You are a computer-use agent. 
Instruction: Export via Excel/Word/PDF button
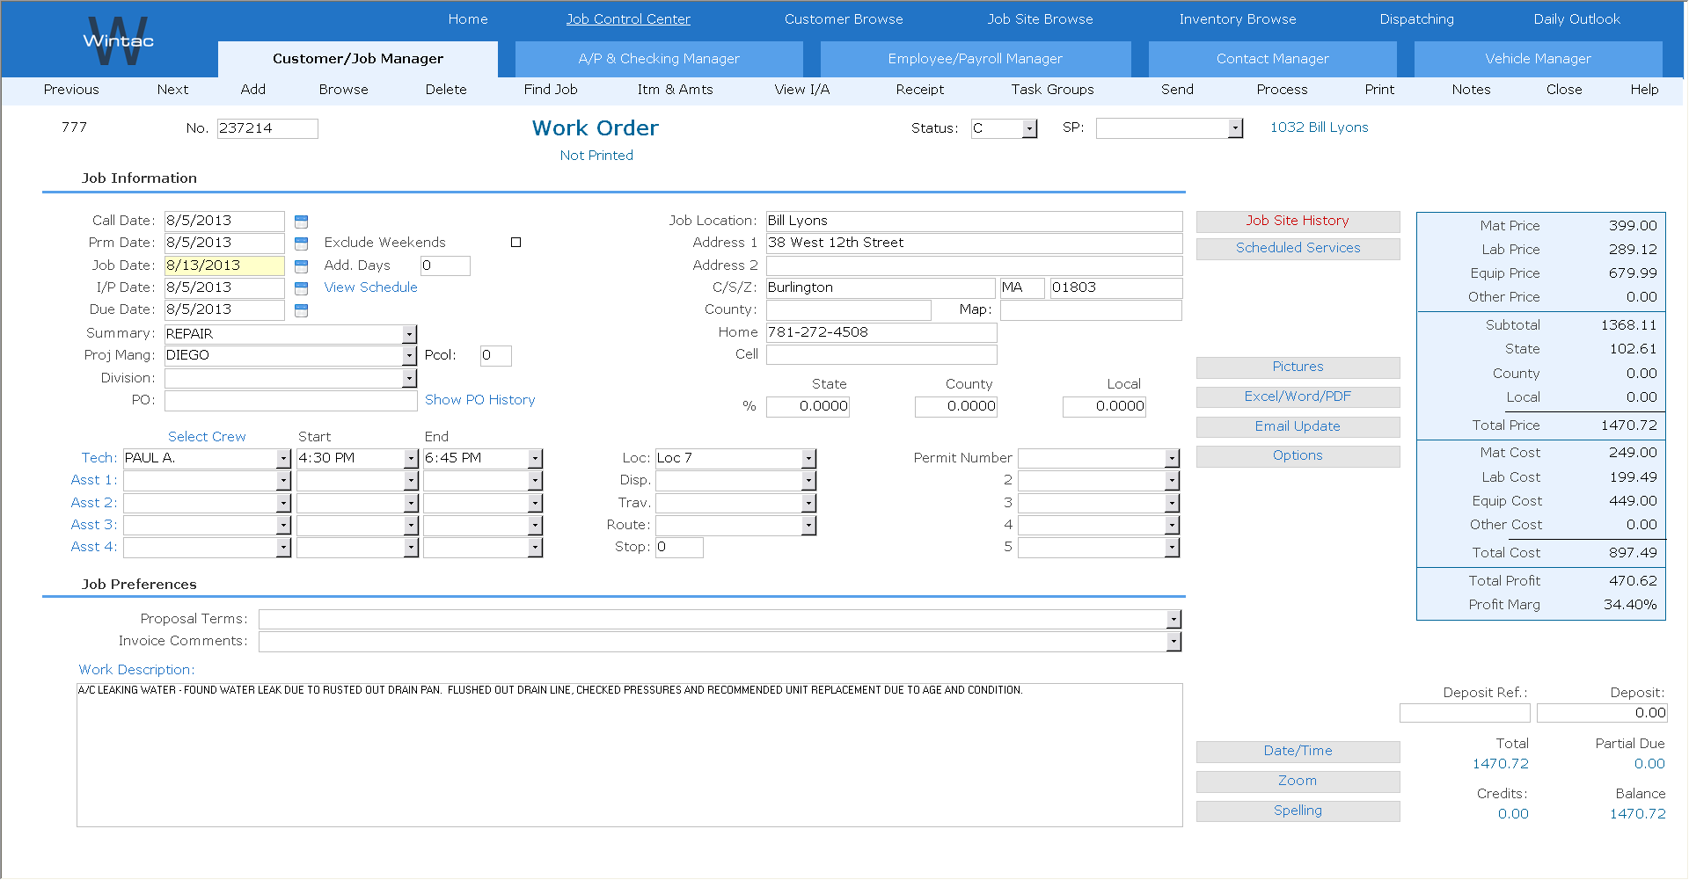(1298, 397)
